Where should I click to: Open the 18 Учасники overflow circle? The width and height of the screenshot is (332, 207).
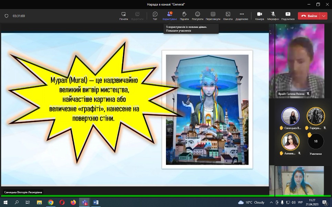(315, 141)
